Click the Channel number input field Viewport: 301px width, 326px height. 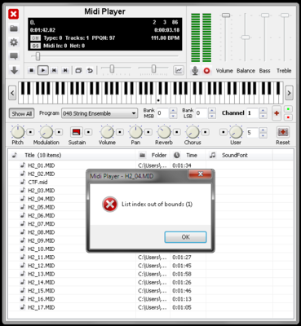tap(253, 113)
